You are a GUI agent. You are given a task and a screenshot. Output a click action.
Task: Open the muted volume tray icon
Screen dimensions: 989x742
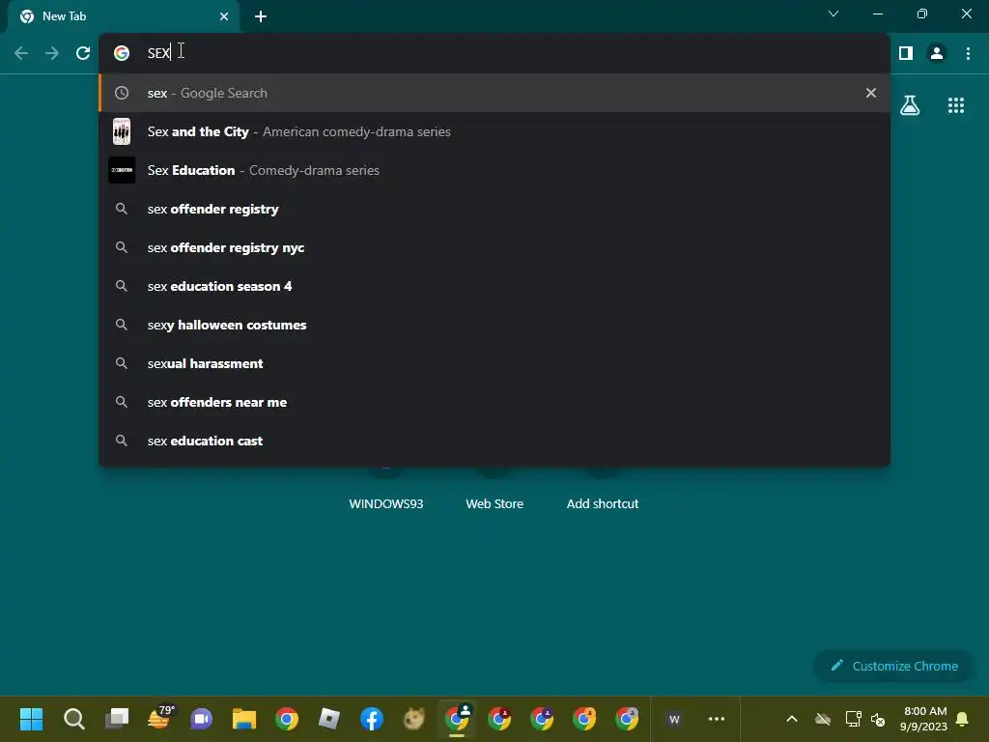878,719
